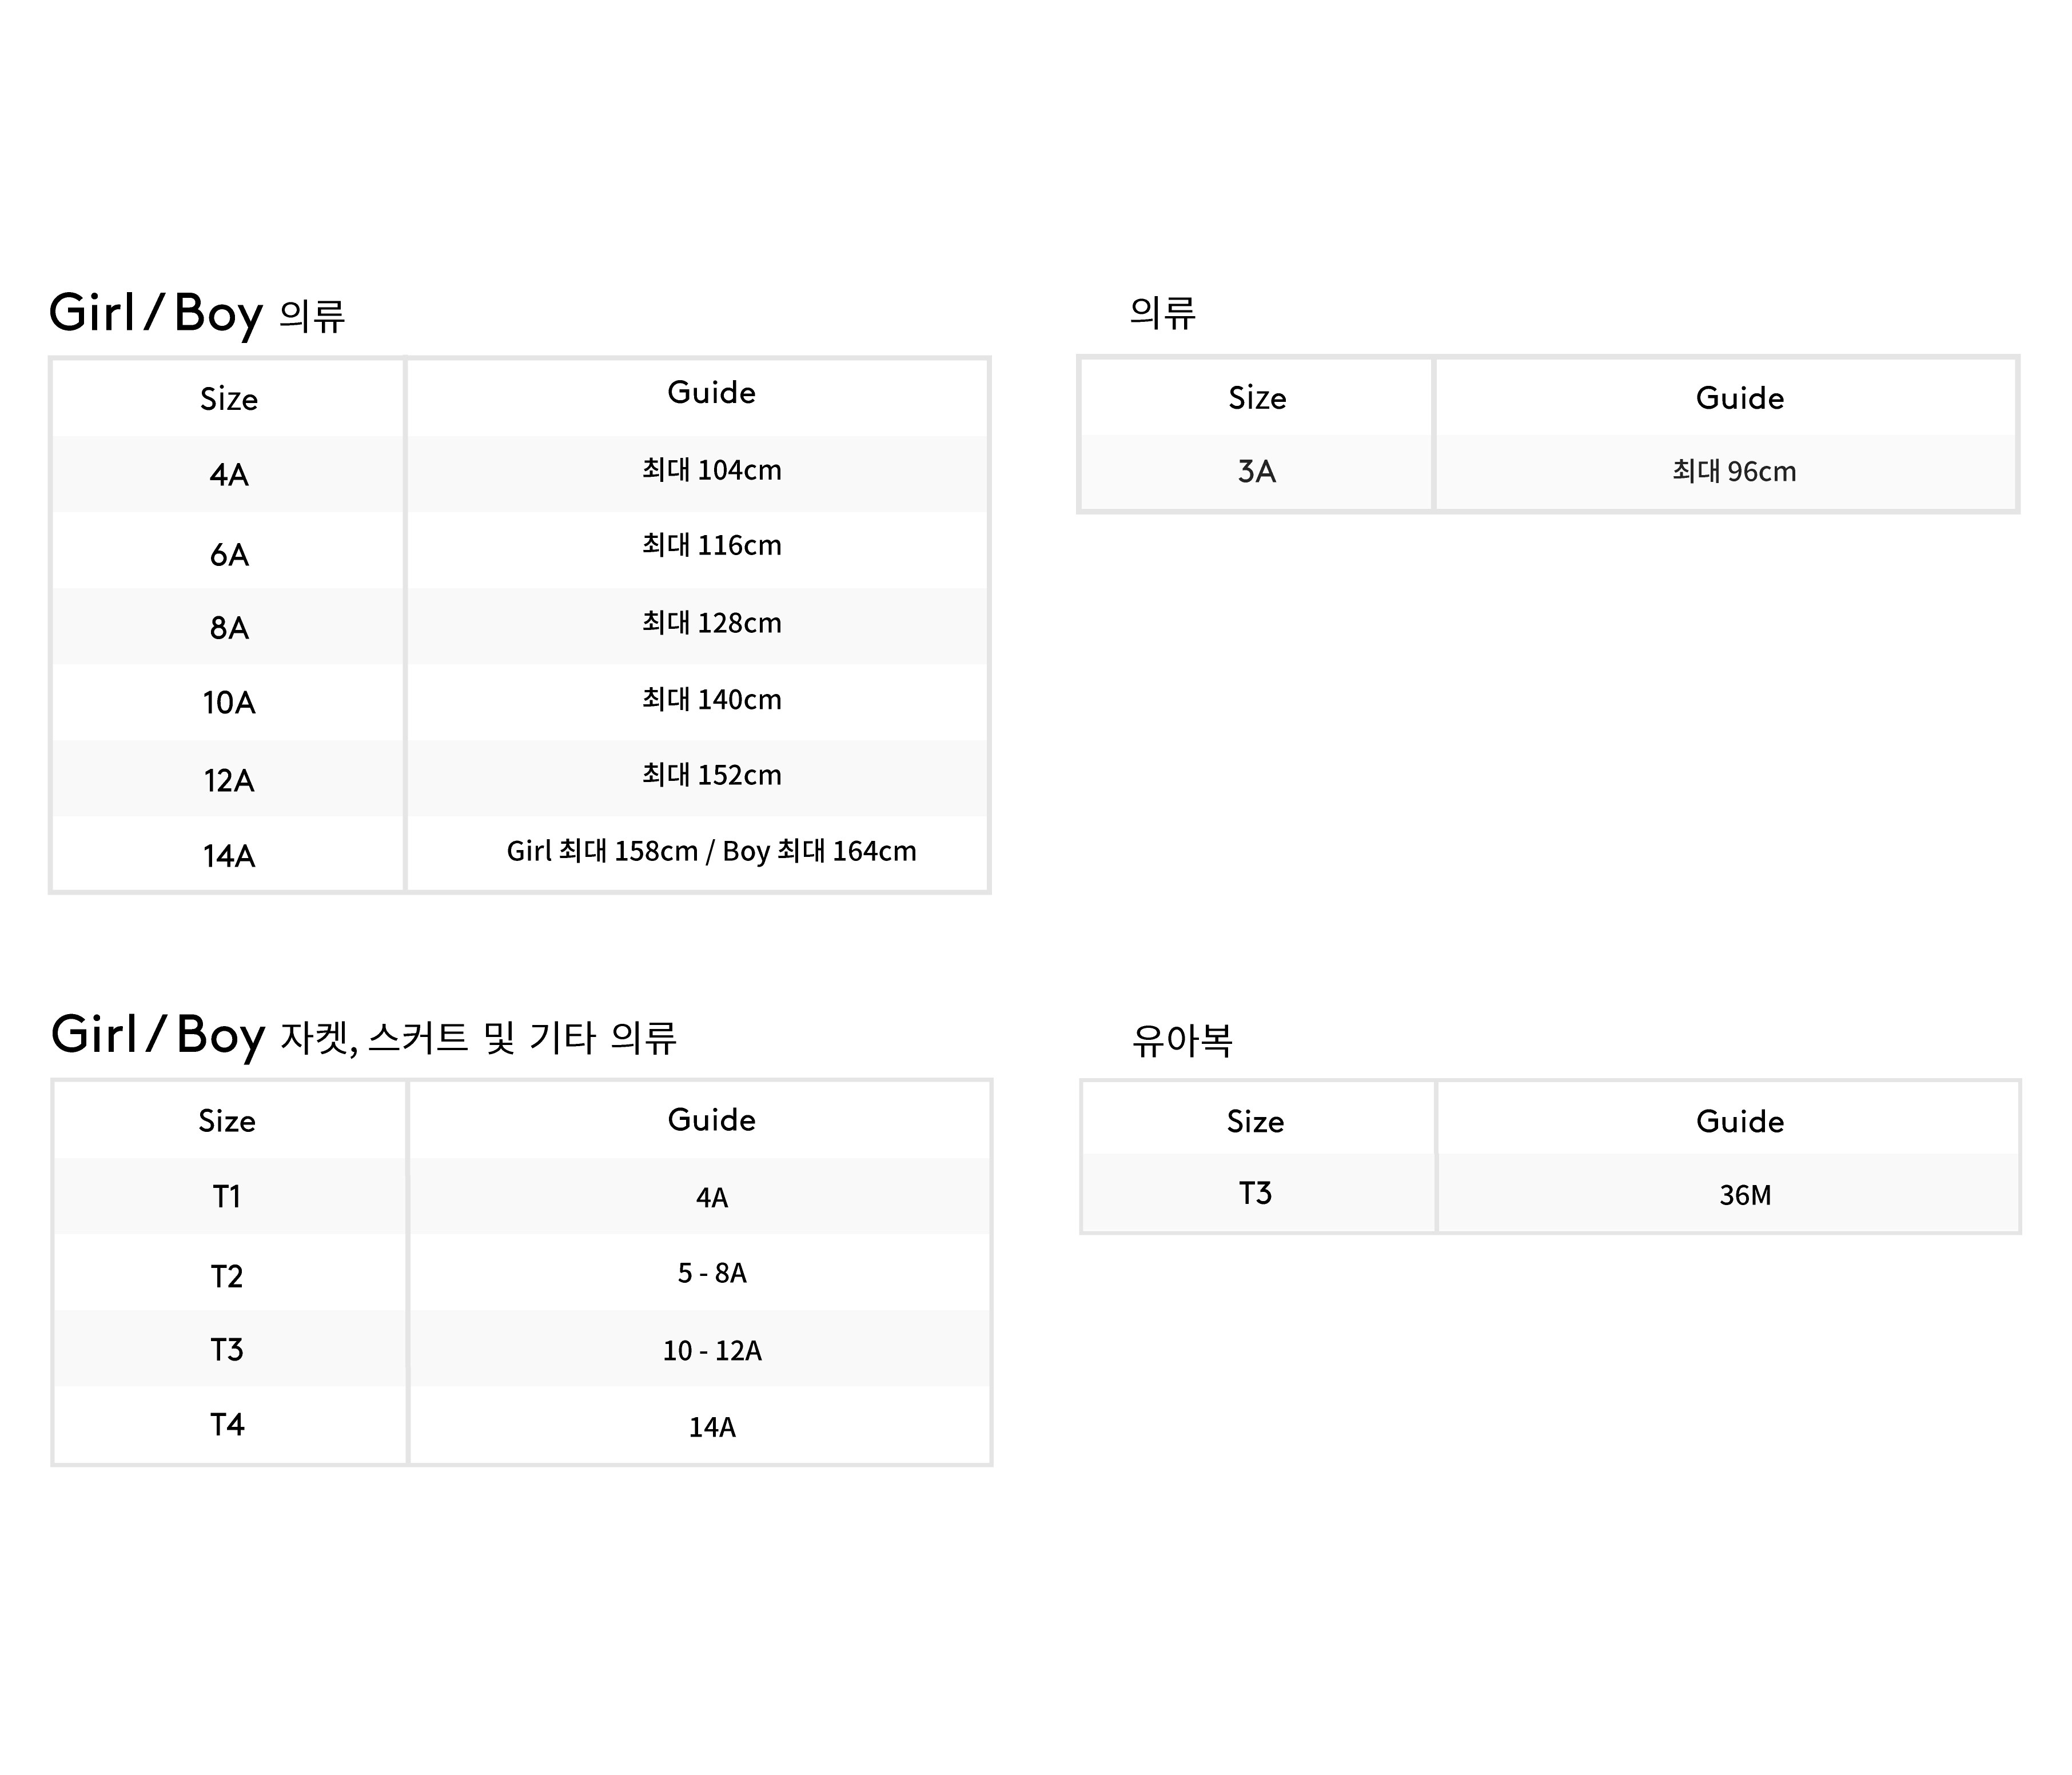Click the 유아복 table heading
2072x1775 pixels.
click(1182, 1040)
